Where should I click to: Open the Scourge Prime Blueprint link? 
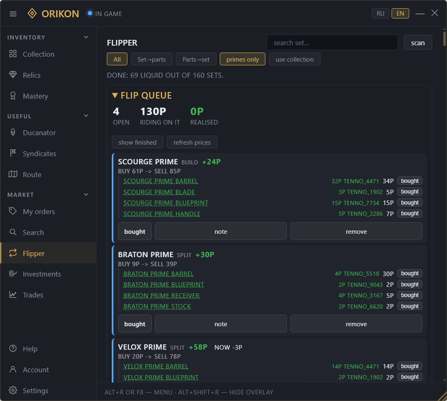pyautogui.click(x=166, y=203)
